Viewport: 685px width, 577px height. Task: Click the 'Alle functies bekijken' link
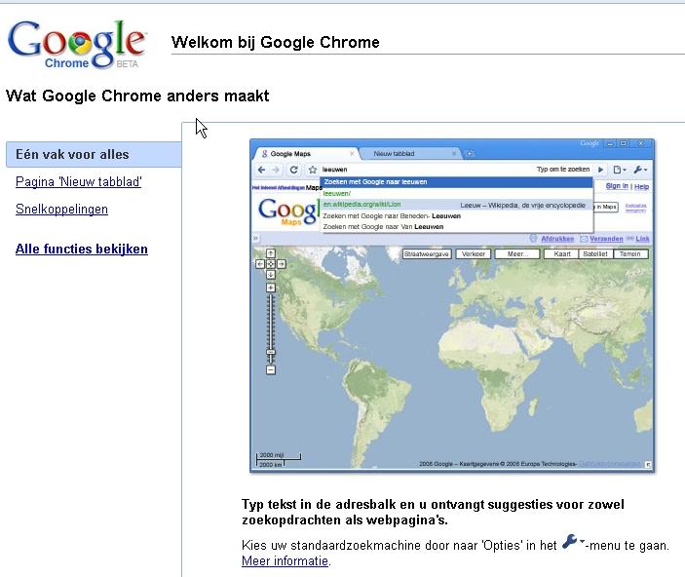click(82, 249)
